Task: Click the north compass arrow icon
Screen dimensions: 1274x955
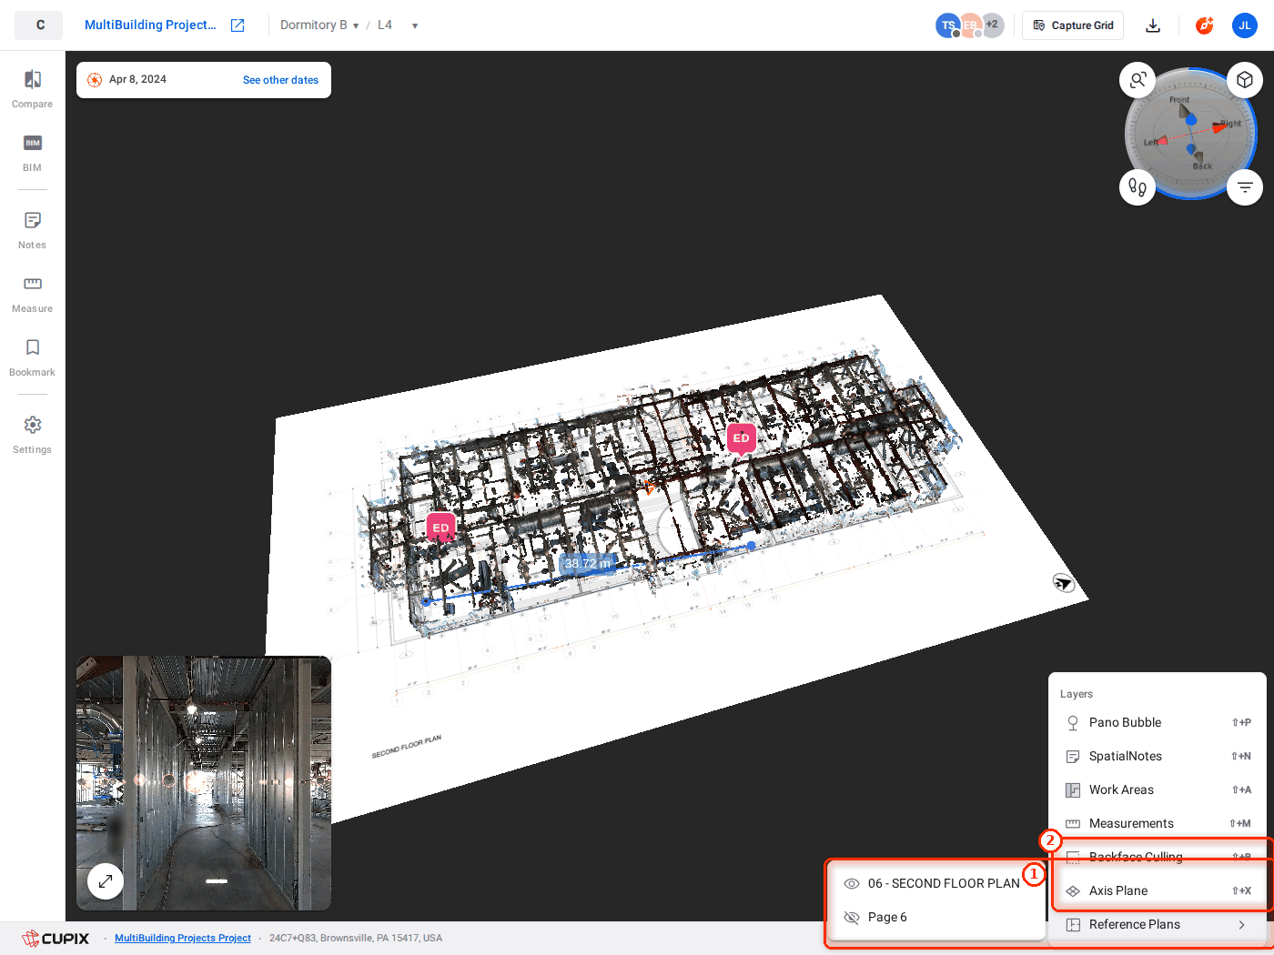Action: [1064, 583]
